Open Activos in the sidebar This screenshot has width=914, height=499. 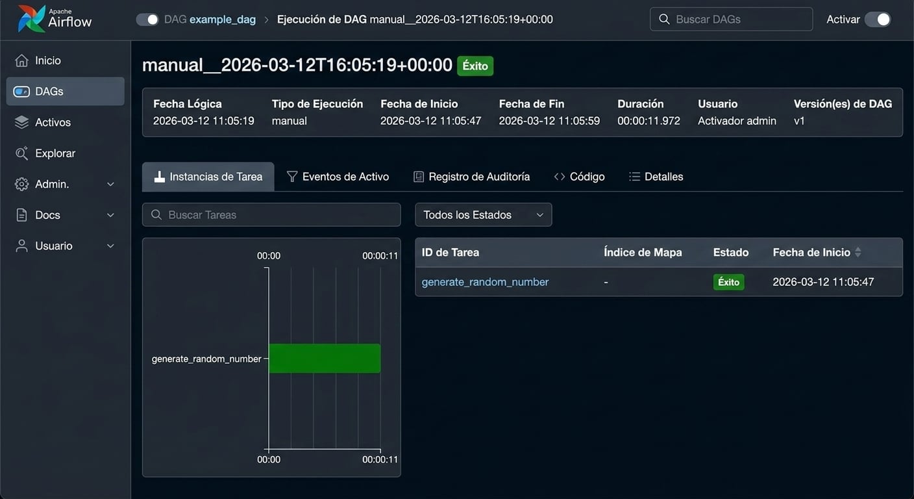(65, 122)
